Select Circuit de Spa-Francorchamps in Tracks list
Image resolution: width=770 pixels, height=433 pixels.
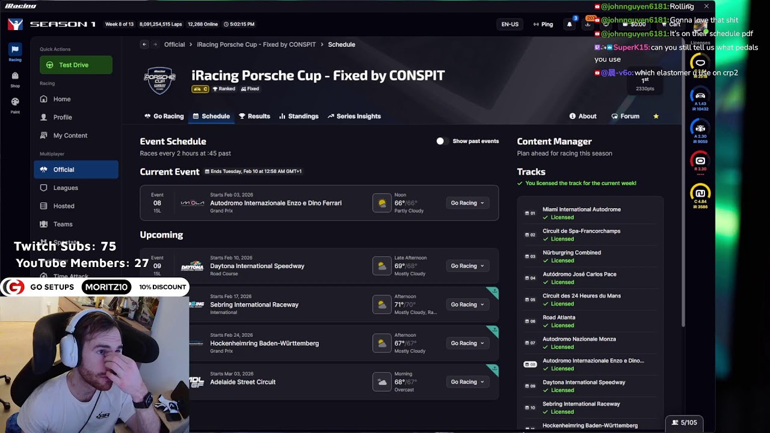590,235
